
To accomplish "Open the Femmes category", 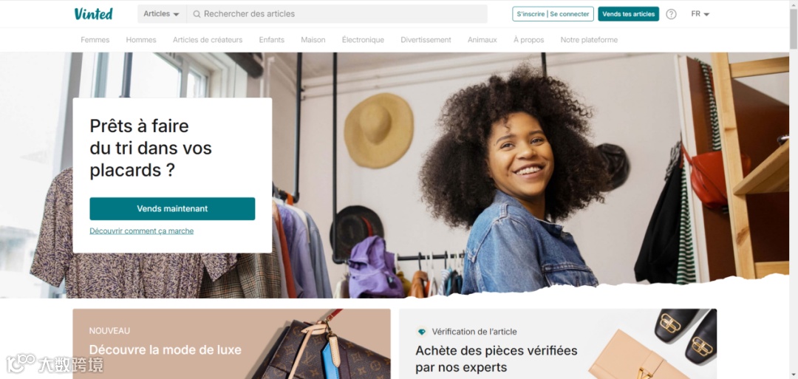I will point(95,40).
